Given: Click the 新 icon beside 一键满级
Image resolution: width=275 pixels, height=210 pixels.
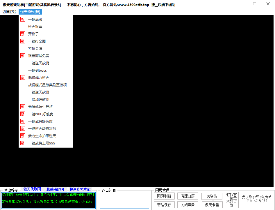Looking at the screenshot, I should coord(23,19).
